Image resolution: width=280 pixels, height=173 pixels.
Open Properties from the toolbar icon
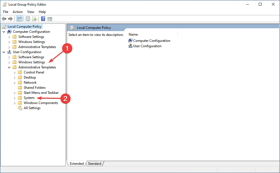pos(28,19)
